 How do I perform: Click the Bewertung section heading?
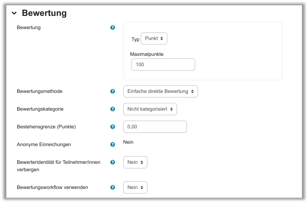(44, 13)
